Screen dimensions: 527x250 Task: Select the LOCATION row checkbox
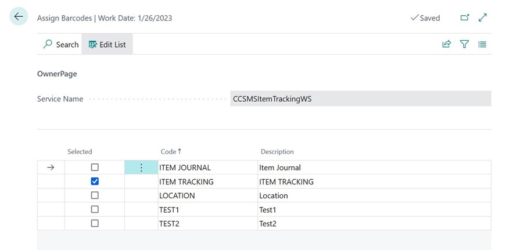click(95, 195)
